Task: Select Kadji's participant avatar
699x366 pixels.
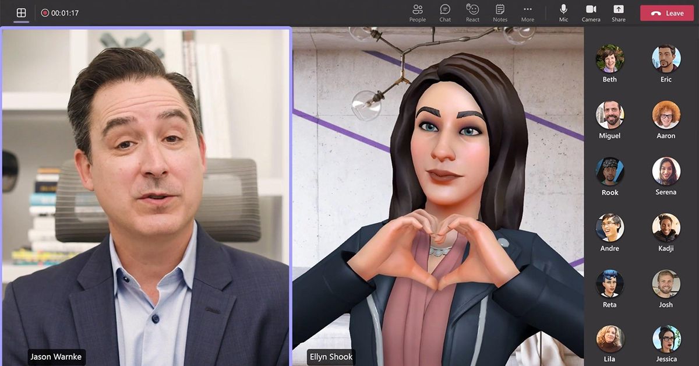Action: coord(666,228)
